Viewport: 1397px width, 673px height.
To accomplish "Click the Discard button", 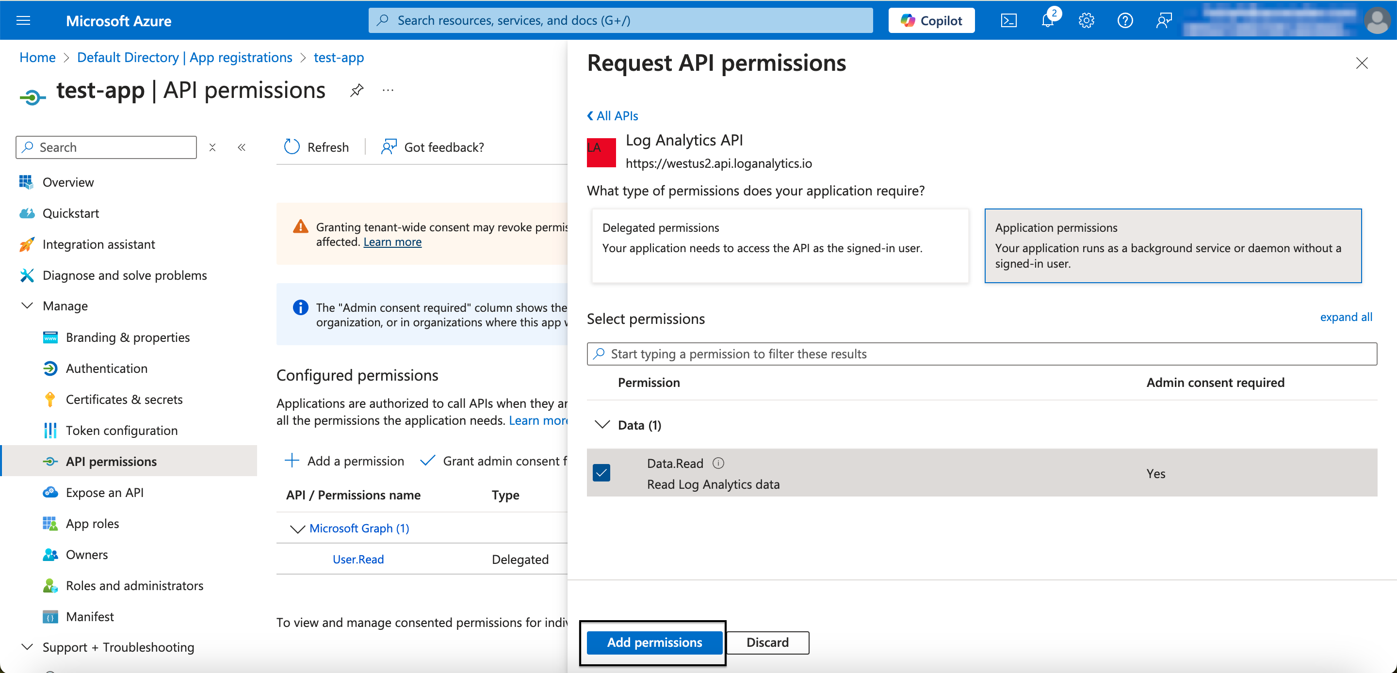I will click(767, 642).
